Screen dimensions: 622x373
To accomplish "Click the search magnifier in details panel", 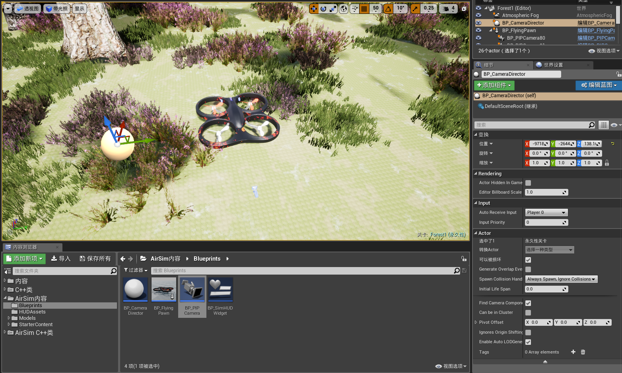I will pyautogui.click(x=591, y=125).
